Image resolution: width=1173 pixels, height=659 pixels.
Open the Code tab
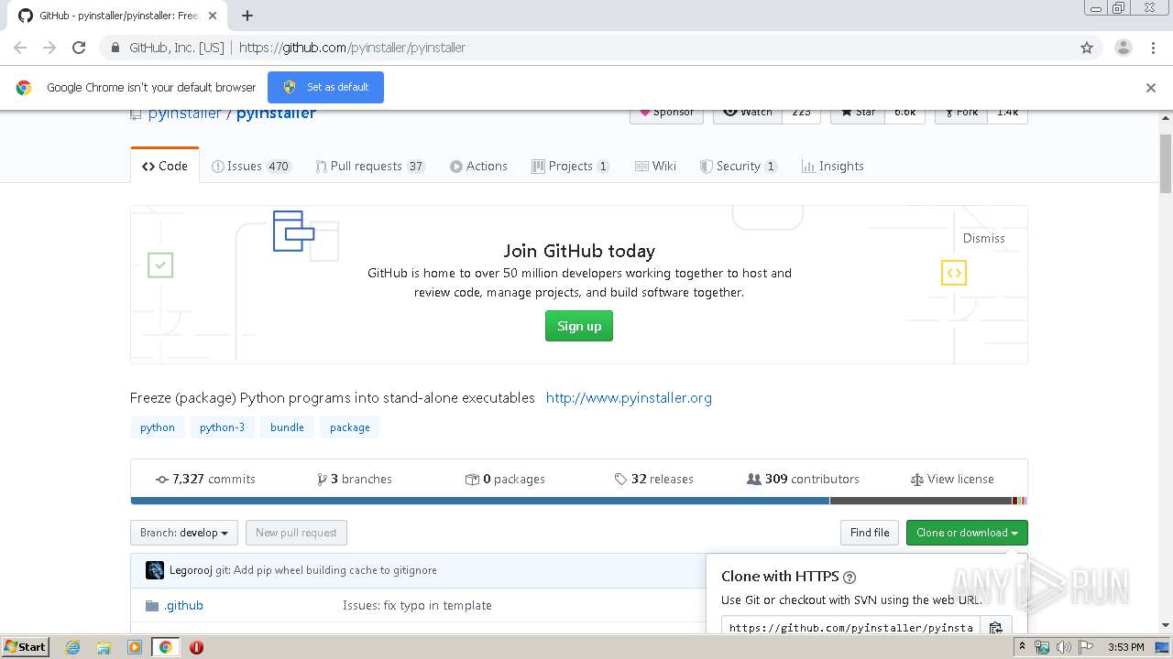[x=165, y=166]
